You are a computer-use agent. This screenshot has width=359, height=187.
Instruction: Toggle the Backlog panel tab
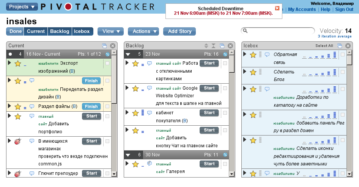pyautogui.click(x=60, y=31)
